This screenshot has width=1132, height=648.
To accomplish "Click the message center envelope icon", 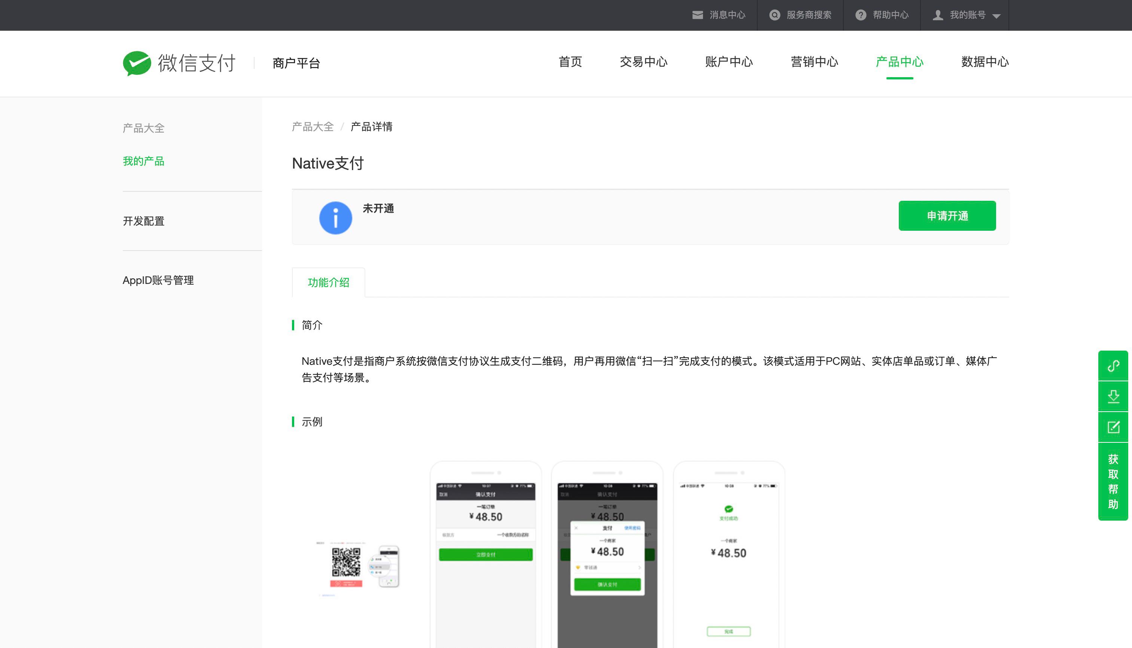I will [697, 15].
